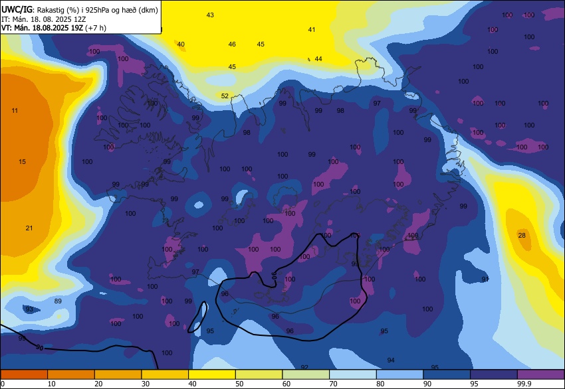Select the bright yellow 40–50 legend swatch
This screenshot has height=389, width=565.
(212, 374)
